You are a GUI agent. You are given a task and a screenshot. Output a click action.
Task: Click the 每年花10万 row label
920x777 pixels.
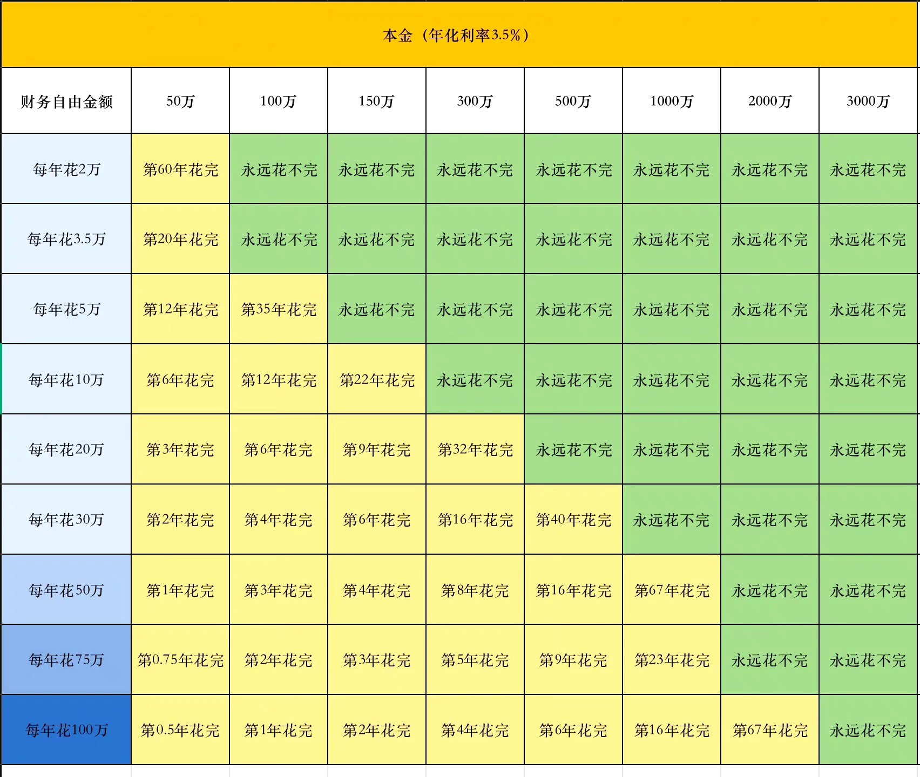point(66,379)
